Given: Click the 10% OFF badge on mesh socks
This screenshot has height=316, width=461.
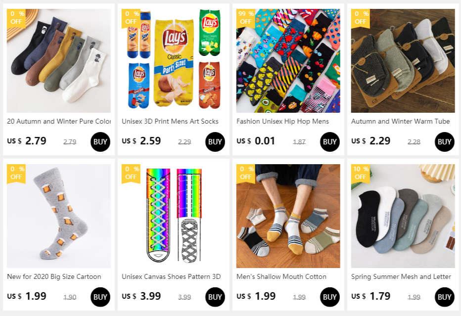Looking at the screenshot, I should pos(361,174).
